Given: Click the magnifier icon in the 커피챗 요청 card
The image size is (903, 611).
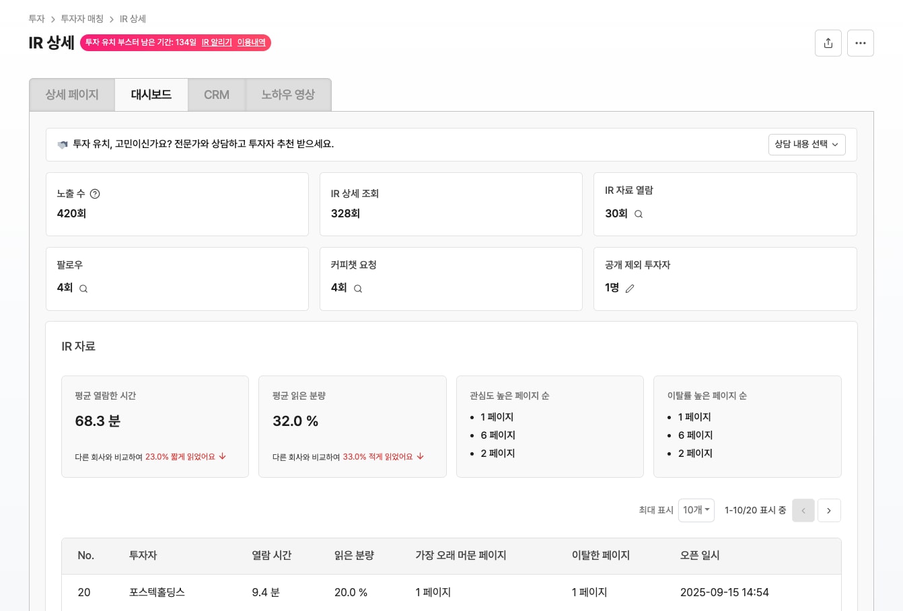Looking at the screenshot, I should pos(358,289).
